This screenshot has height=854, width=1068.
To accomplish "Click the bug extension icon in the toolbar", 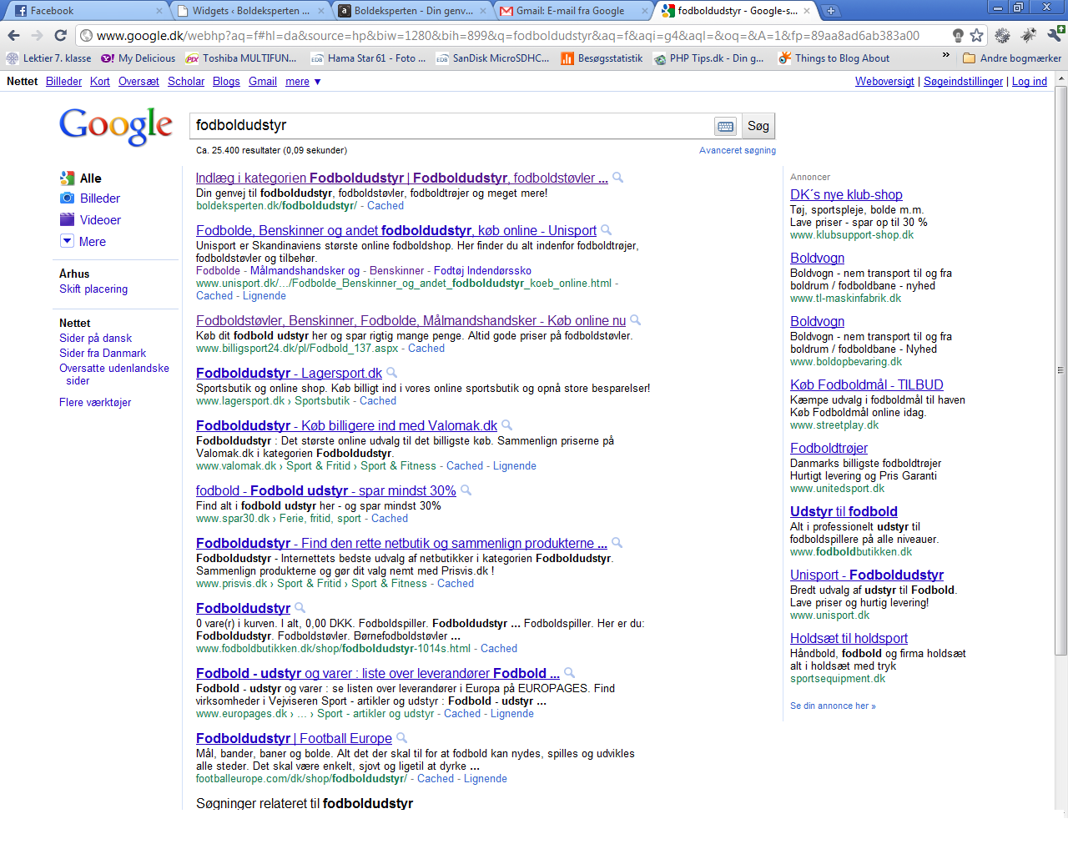I will click(1029, 35).
